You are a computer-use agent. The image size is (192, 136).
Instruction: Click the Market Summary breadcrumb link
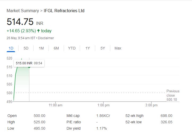[x=23, y=11]
